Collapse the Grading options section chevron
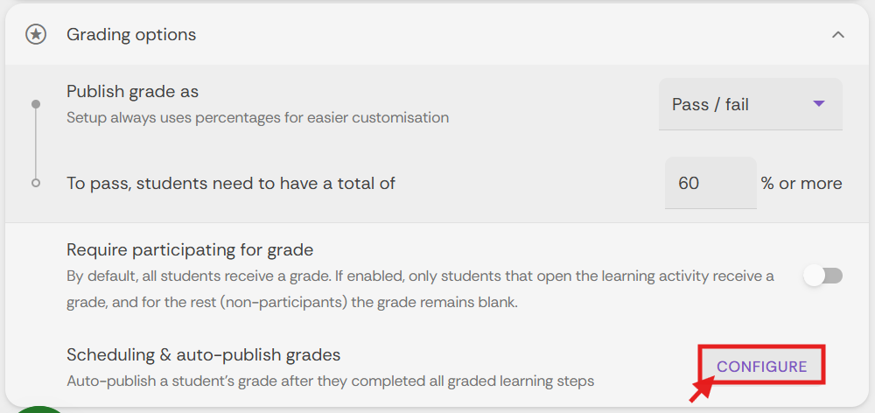The height and width of the screenshot is (413, 875). coord(838,35)
